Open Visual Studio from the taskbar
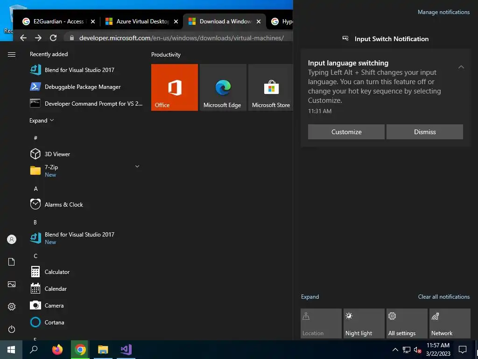Image resolution: width=478 pixels, height=359 pixels. tap(126, 350)
